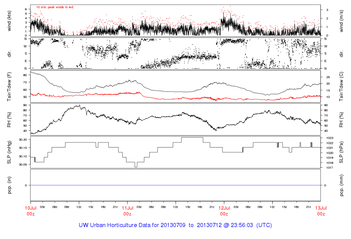Click the '30.20' tick on the SLP axis
Viewport: 351px width, 239px height.
point(23,140)
